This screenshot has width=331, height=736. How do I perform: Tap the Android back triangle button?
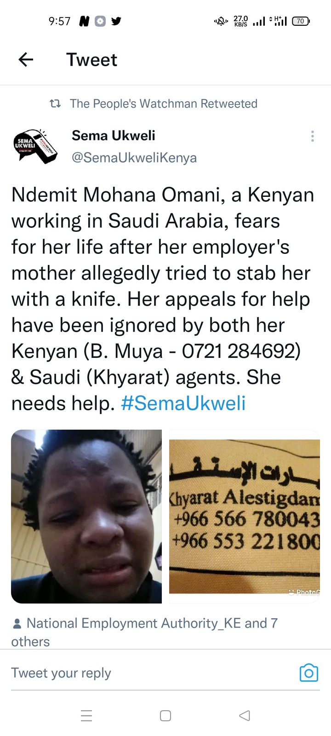pos(245,716)
